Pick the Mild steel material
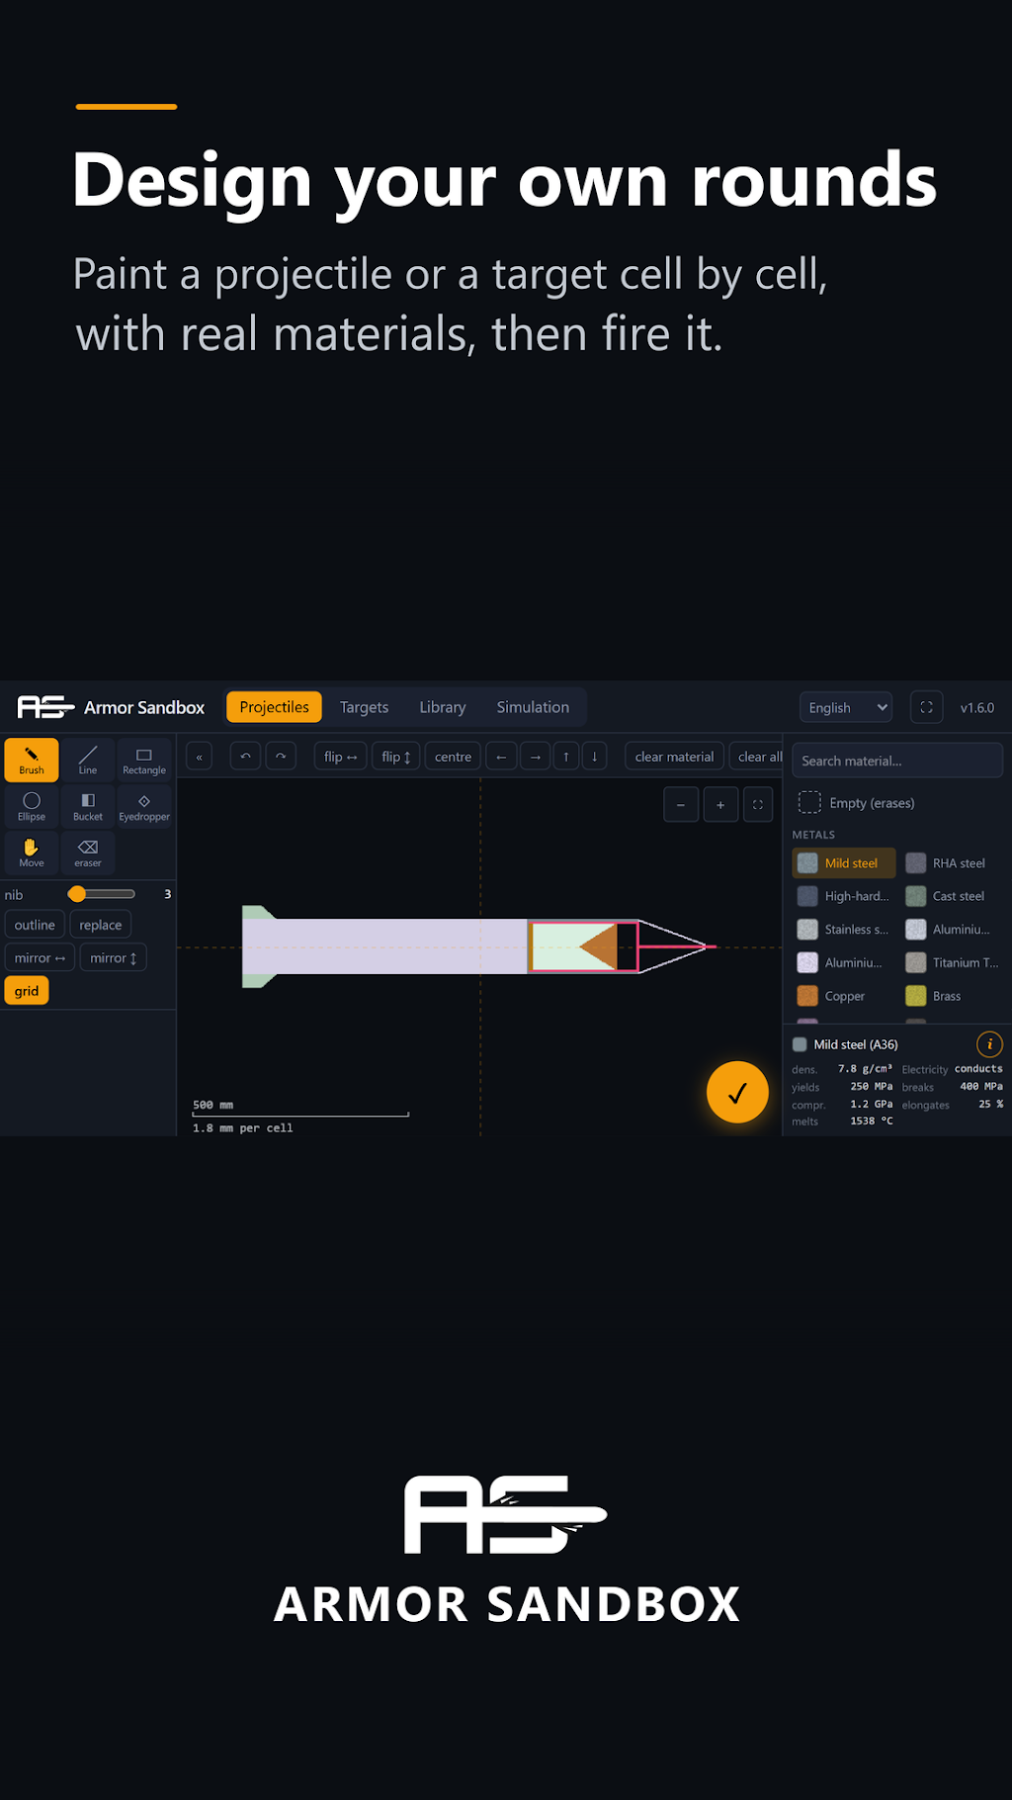1012x1800 pixels. (x=844, y=863)
